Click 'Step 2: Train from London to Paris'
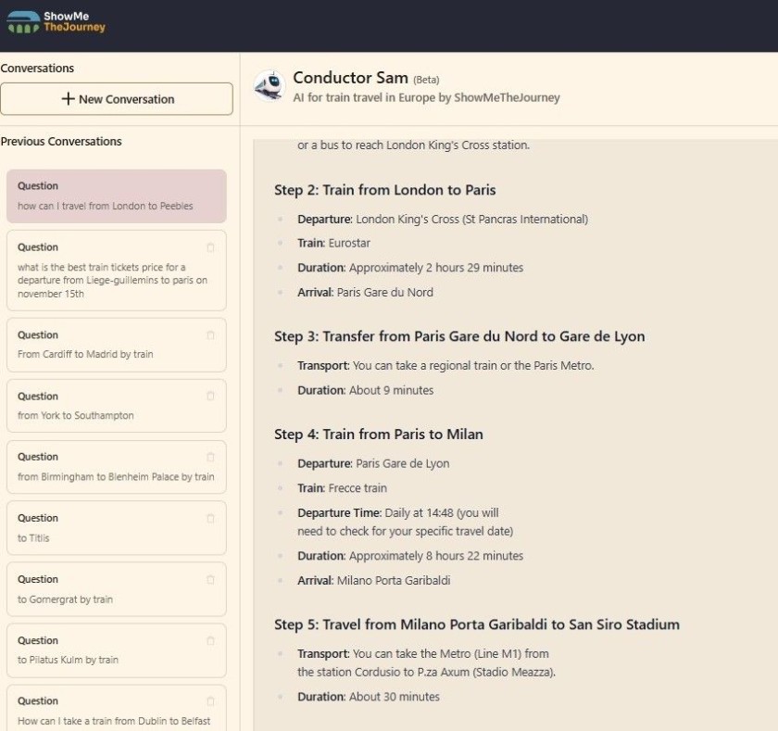 tap(385, 190)
